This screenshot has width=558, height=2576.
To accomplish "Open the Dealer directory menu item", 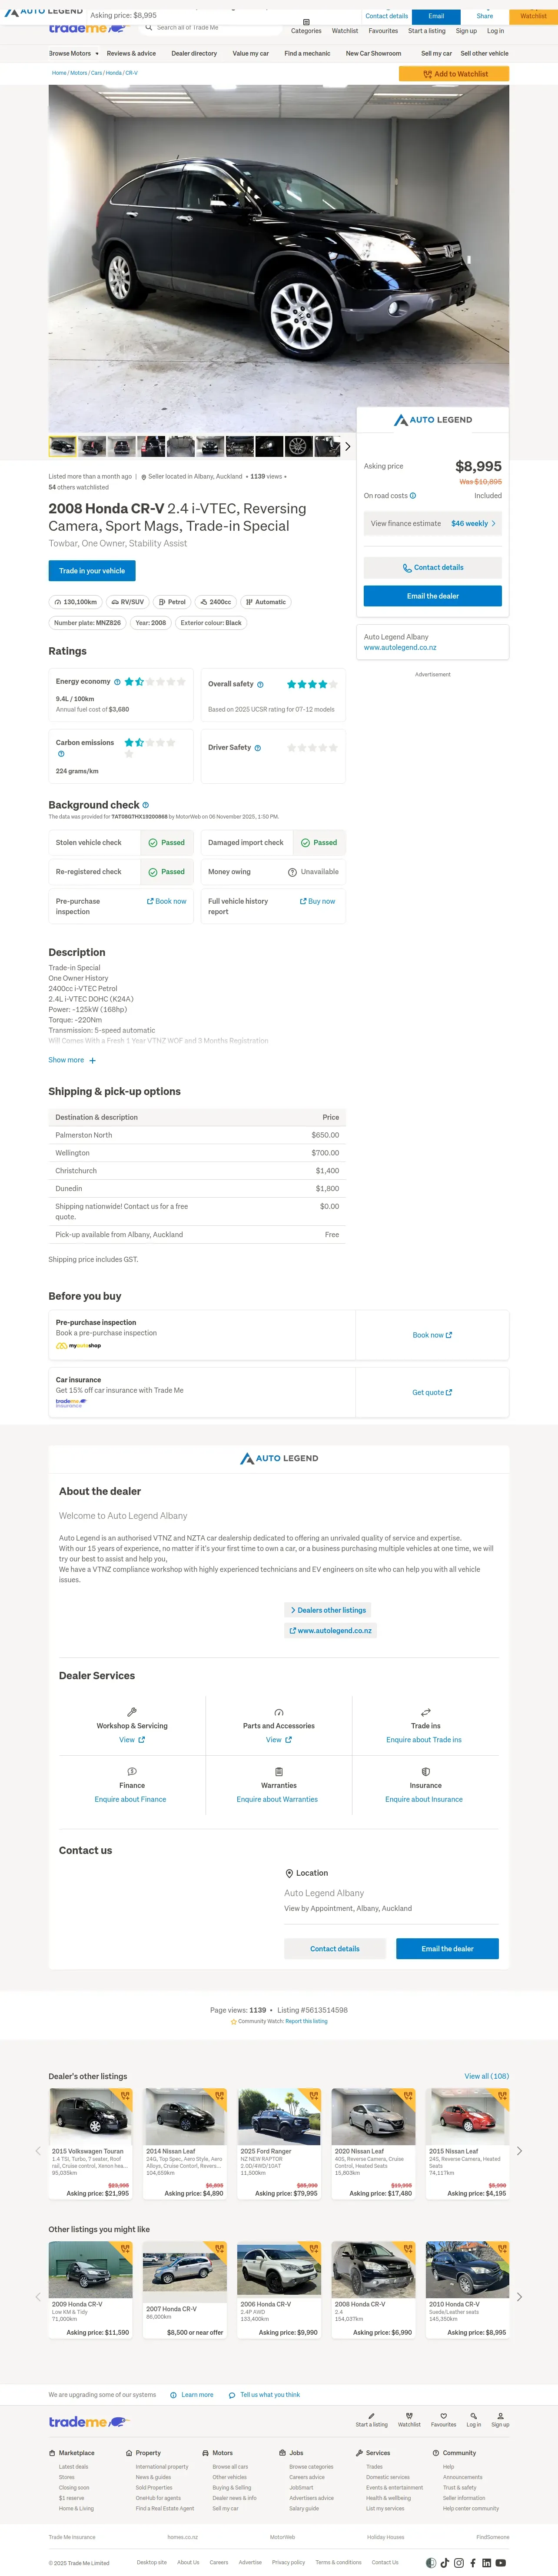I will 194,53.
